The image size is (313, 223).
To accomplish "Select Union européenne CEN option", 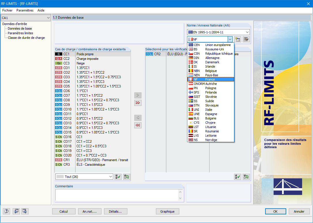I will click(x=211, y=45).
